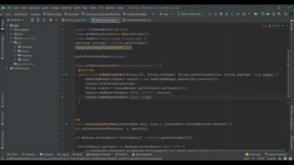Open the Terminal tool window
Screen dimensions: 294x165
(x=46, y=154)
